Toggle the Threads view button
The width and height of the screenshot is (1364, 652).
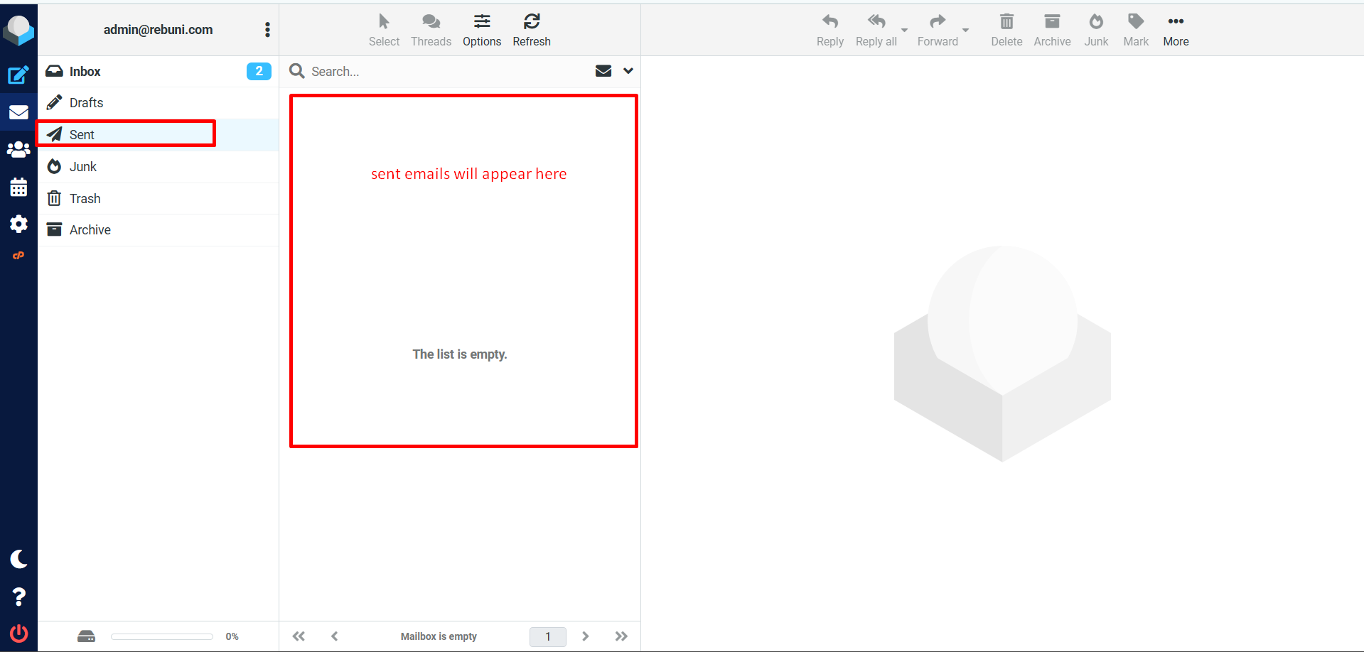click(431, 30)
